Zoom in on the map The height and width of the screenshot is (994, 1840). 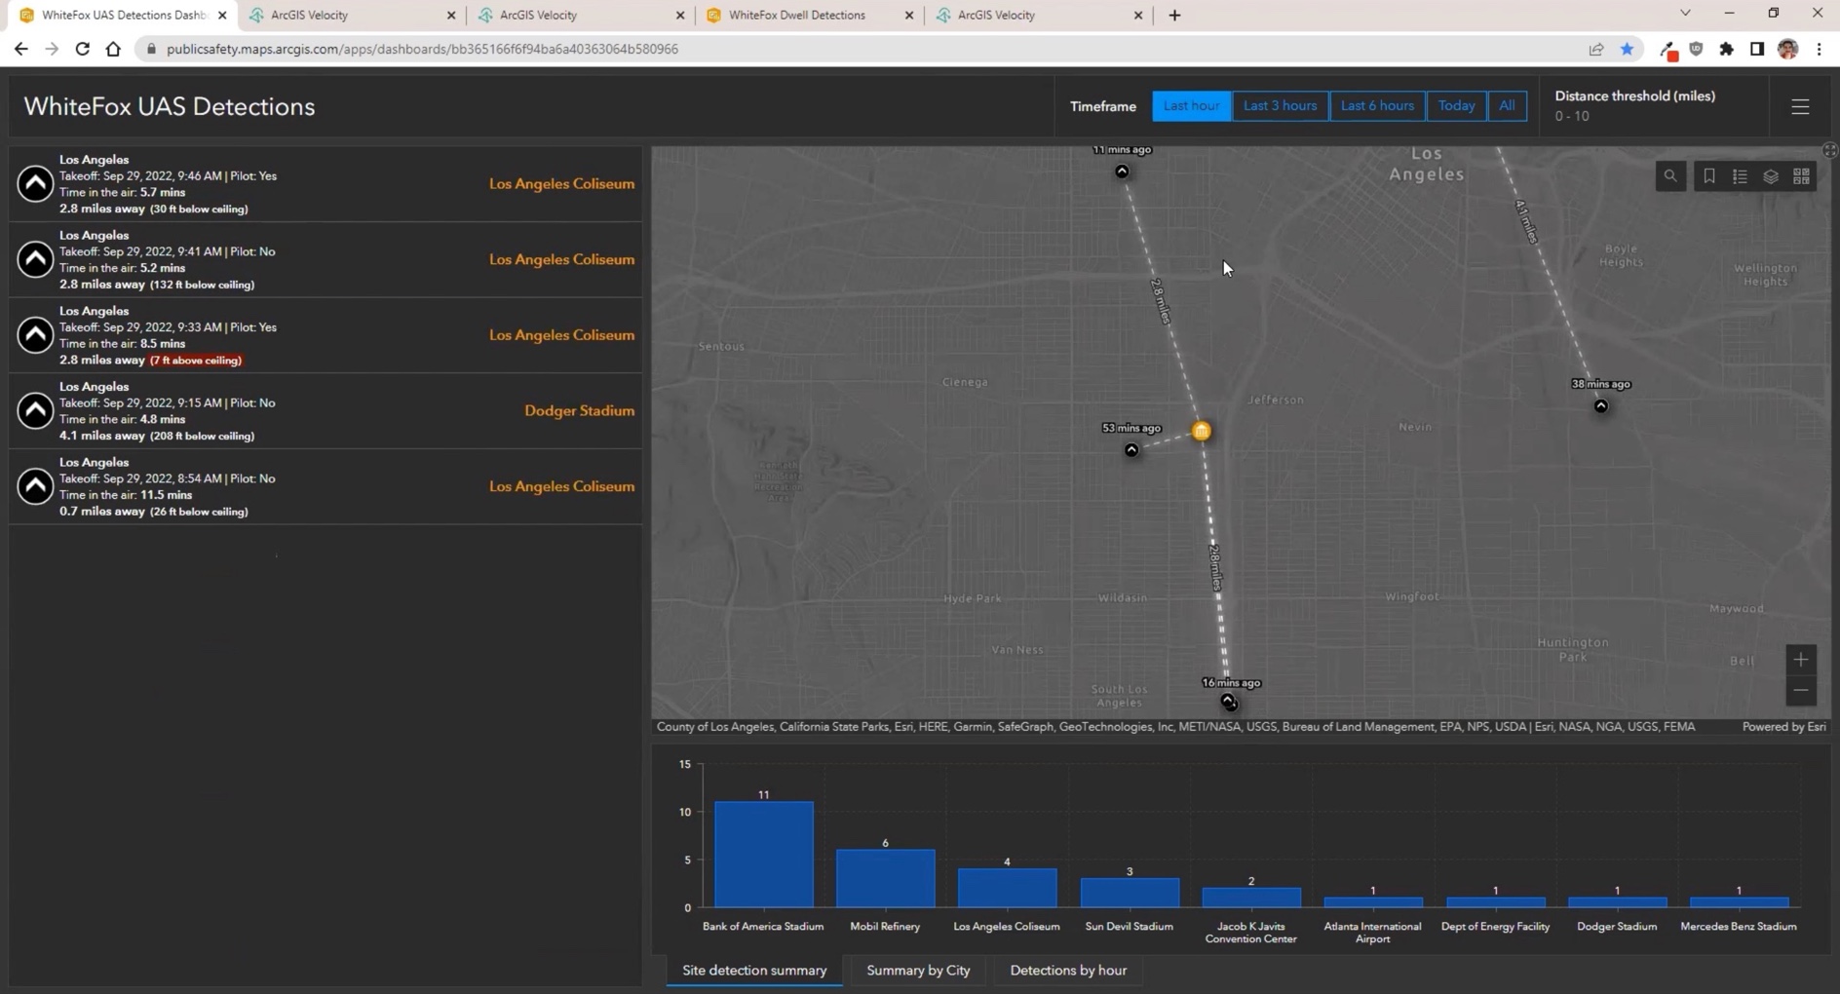pyautogui.click(x=1800, y=659)
